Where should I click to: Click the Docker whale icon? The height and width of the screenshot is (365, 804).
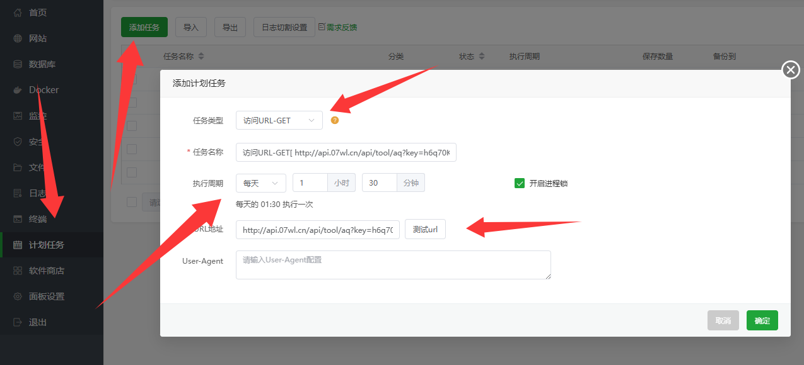[x=18, y=90]
